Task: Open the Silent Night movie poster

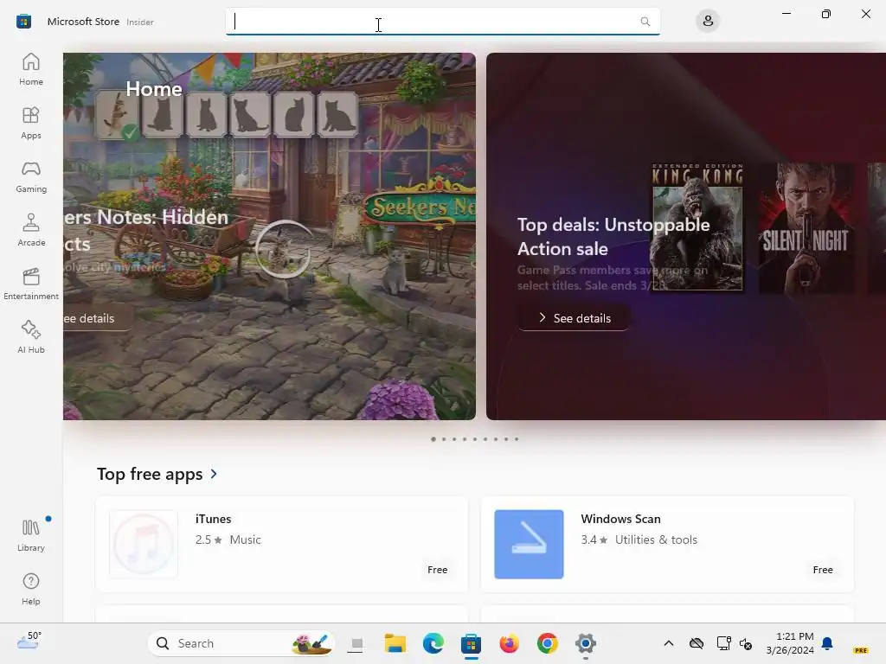Action: [x=806, y=227]
